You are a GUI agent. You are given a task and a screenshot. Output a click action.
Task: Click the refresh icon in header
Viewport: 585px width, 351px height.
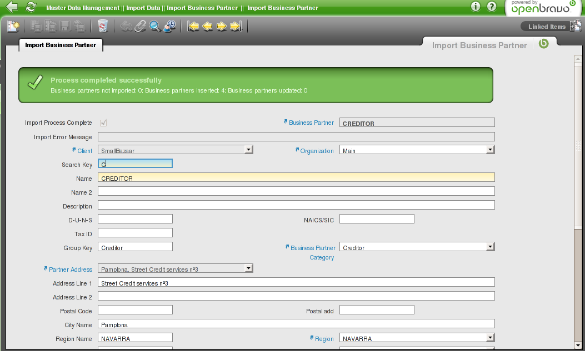[x=31, y=7]
